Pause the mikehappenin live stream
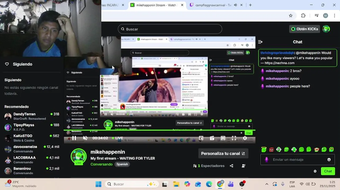The image size is (340, 190). click(x=74, y=138)
